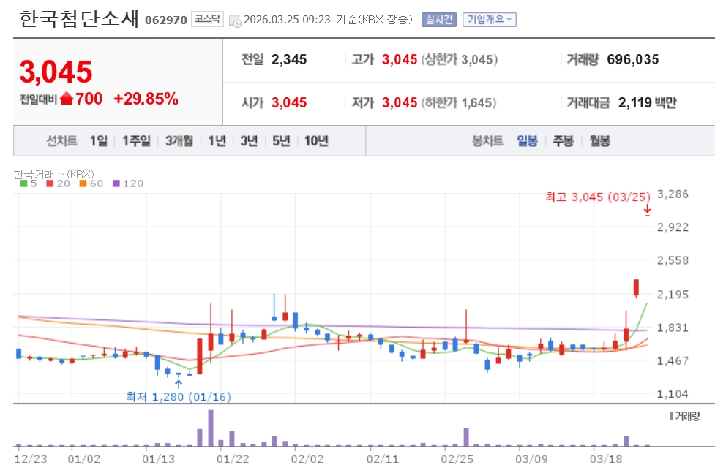Switch to the 1년 line chart
715x473 pixels.
217,141
